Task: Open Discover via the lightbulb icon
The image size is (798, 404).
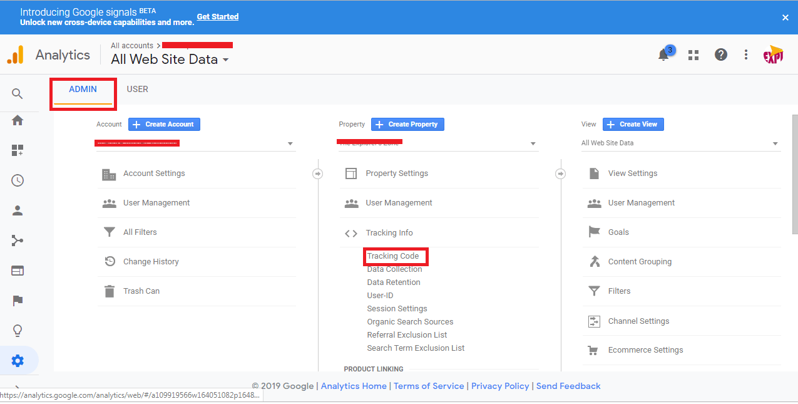Action: tap(17, 330)
